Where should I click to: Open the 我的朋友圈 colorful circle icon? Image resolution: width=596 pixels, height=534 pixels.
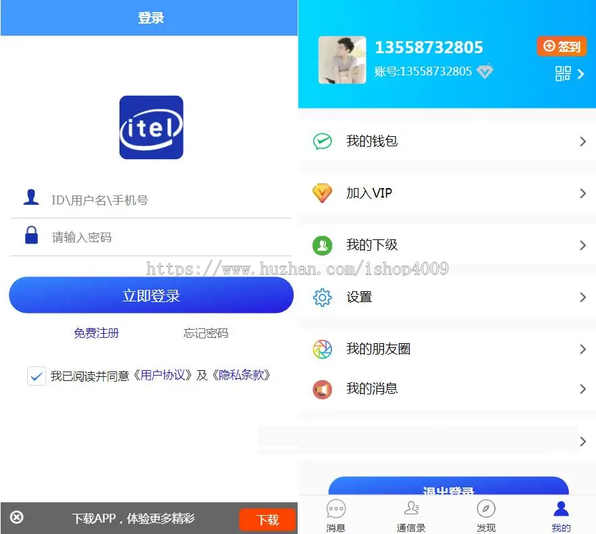pyautogui.click(x=322, y=349)
